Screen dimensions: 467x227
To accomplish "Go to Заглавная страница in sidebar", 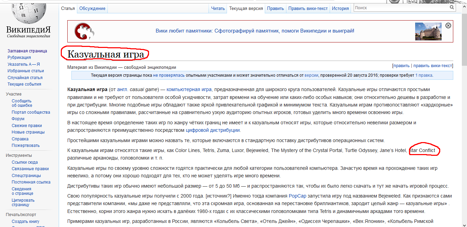I will 27,51.
